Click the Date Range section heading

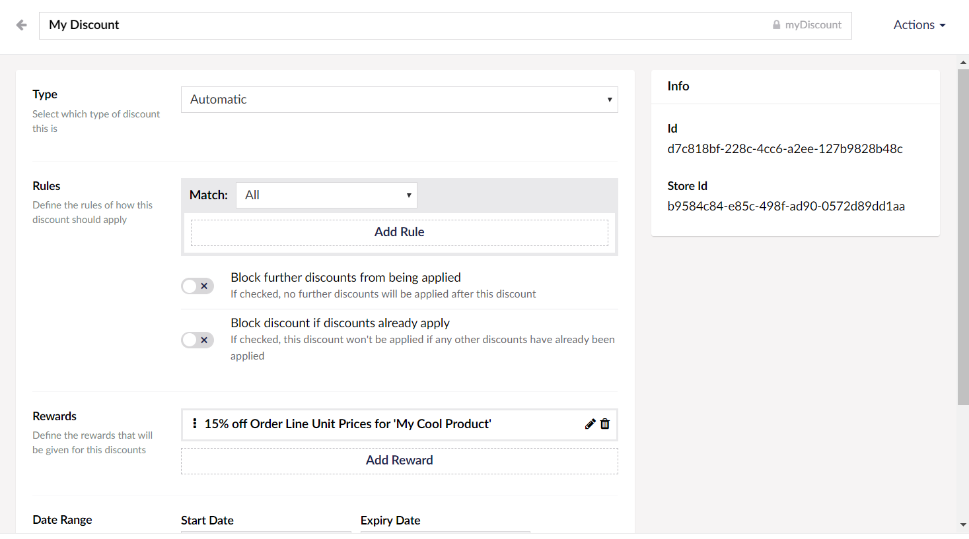[x=62, y=520]
